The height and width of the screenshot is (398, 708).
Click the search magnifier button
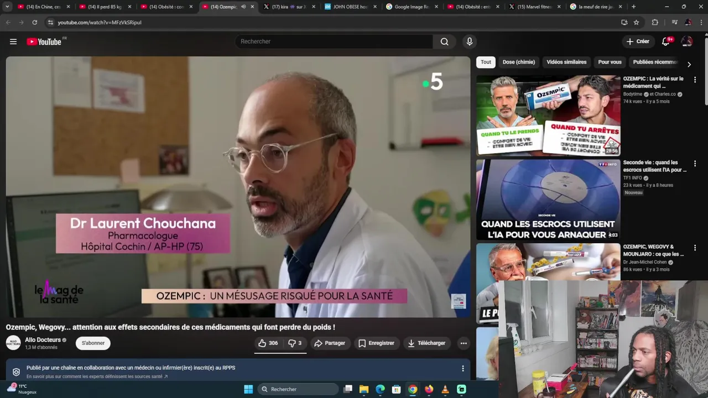pyautogui.click(x=444, y=41)
